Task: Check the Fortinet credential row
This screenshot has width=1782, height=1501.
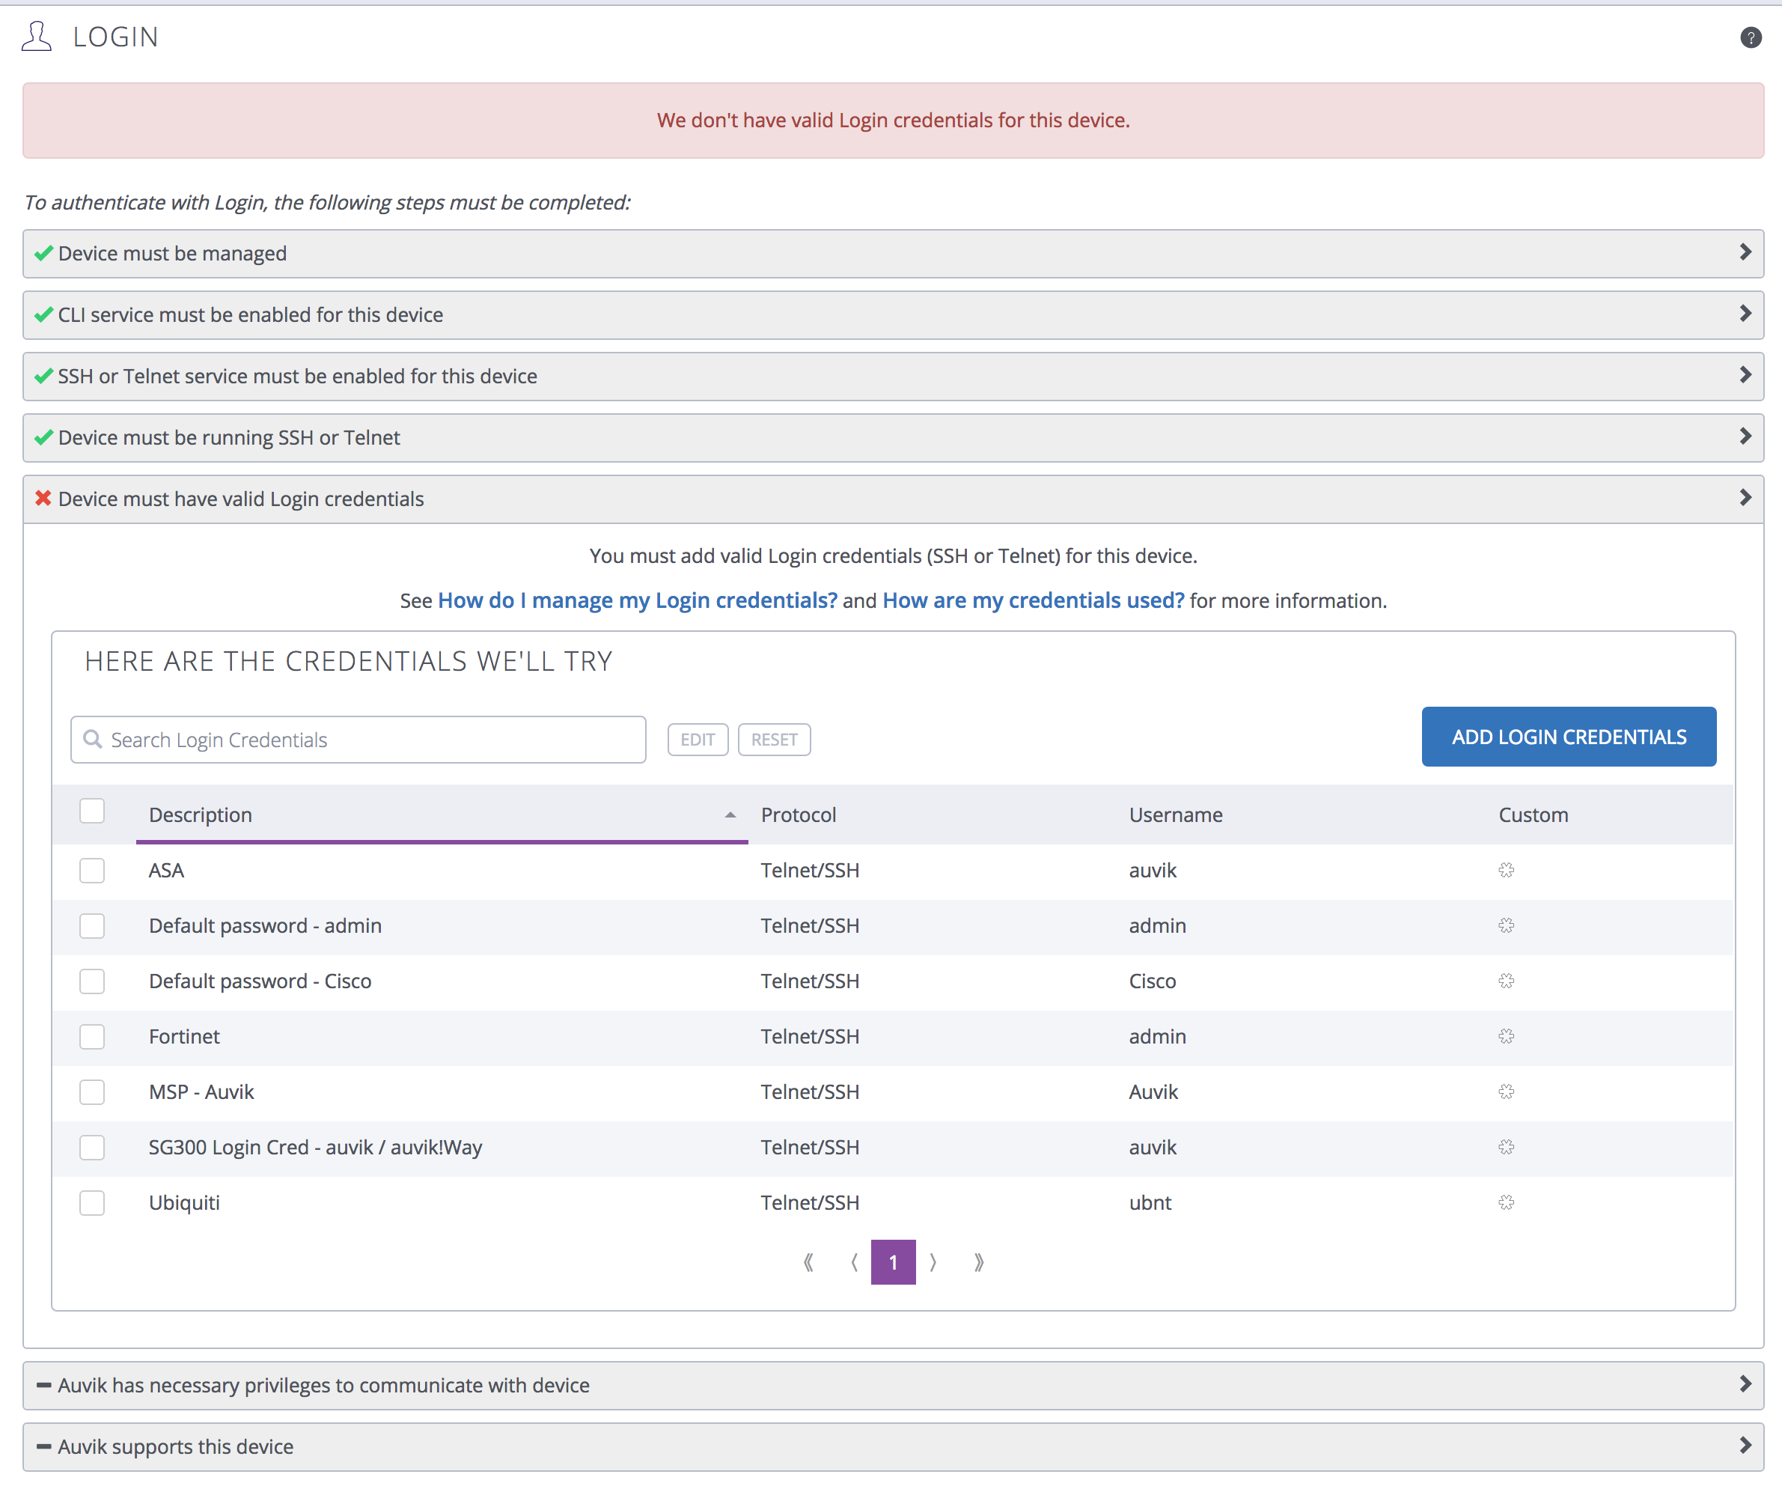Action: (92, 1035)
